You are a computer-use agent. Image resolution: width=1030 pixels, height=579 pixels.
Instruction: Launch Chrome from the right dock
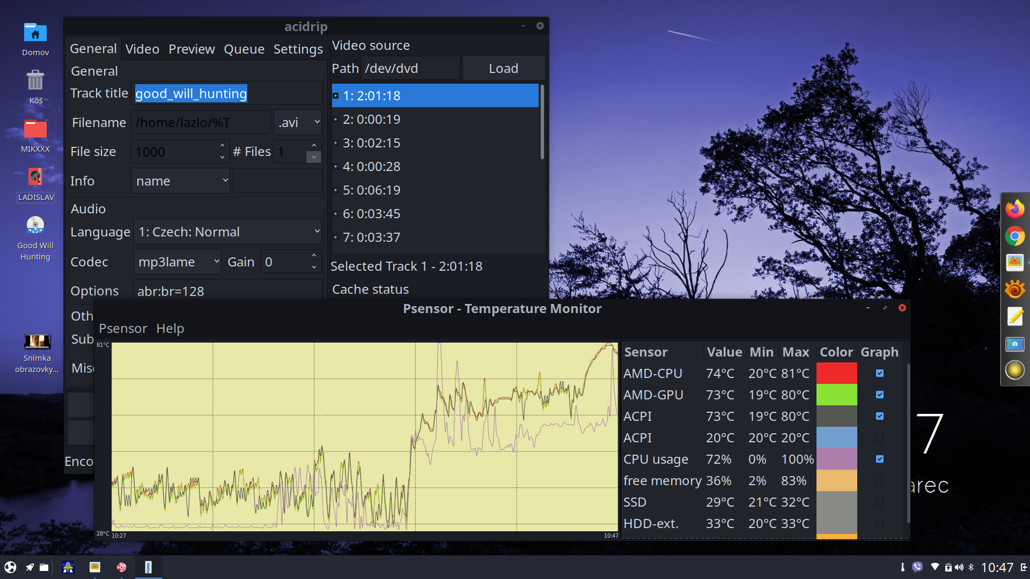coord(1014,236)
